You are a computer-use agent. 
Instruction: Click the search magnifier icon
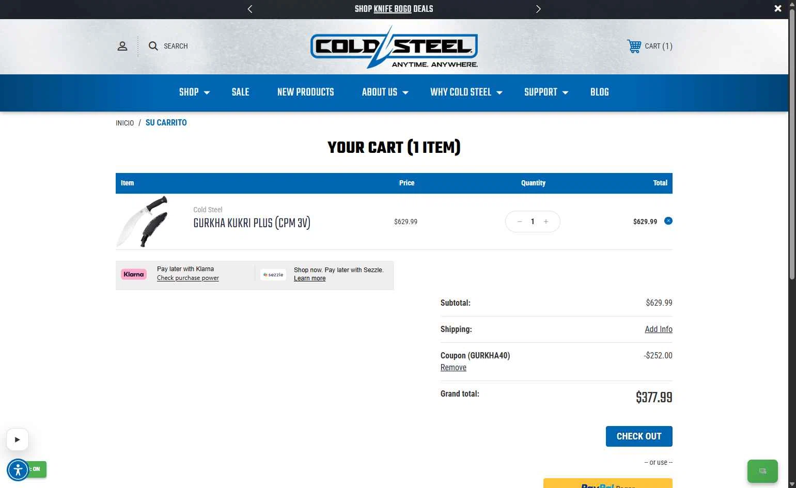tap(153, 46)
